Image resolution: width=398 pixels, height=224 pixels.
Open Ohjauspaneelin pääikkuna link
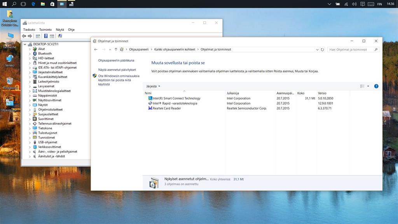pyautogui.click(x=116, y=60)
